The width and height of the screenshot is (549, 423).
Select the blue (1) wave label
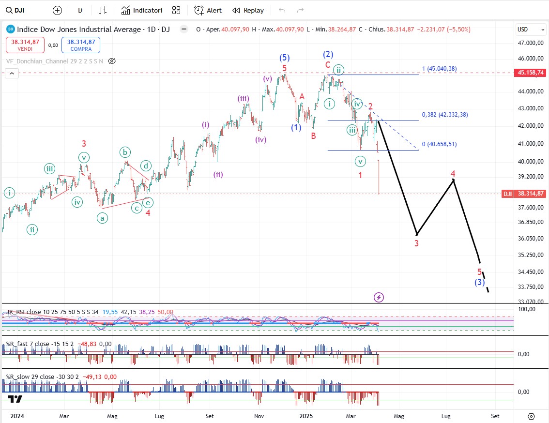[x=296, y=127]
